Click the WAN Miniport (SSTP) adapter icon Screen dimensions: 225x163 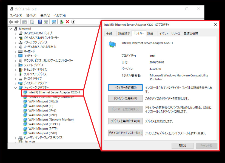(25, 133)
